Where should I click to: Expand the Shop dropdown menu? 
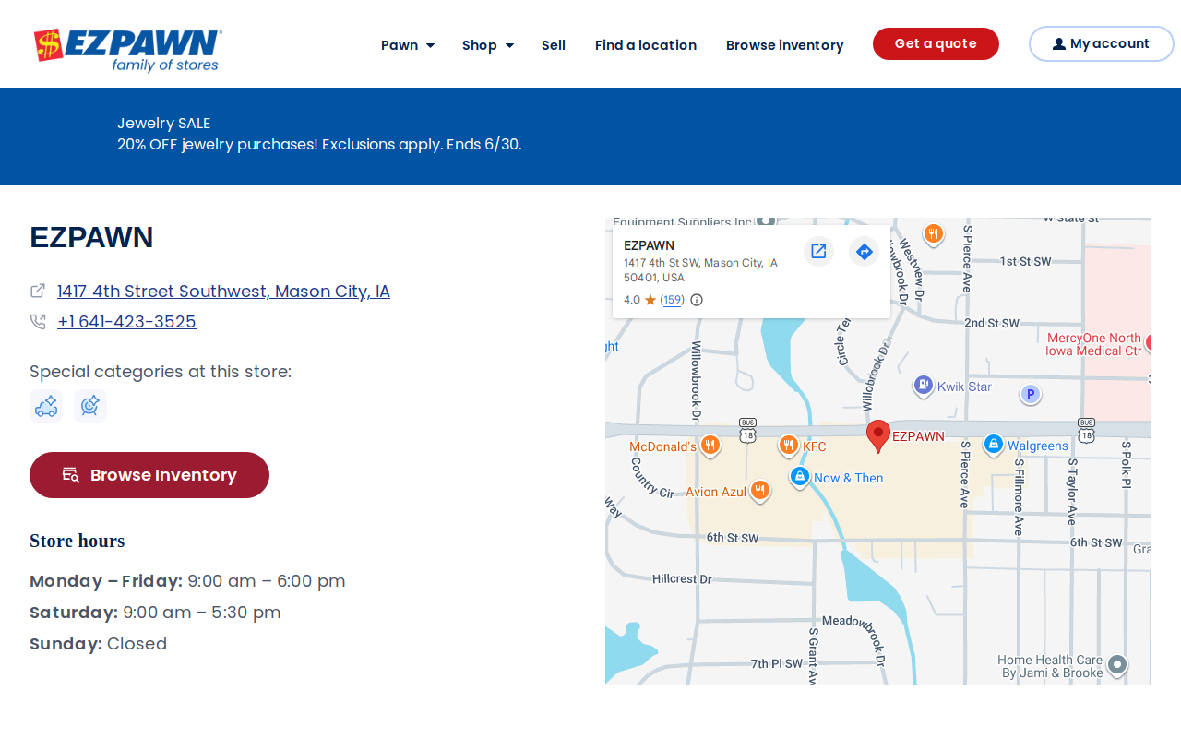(x=488, y=45)
